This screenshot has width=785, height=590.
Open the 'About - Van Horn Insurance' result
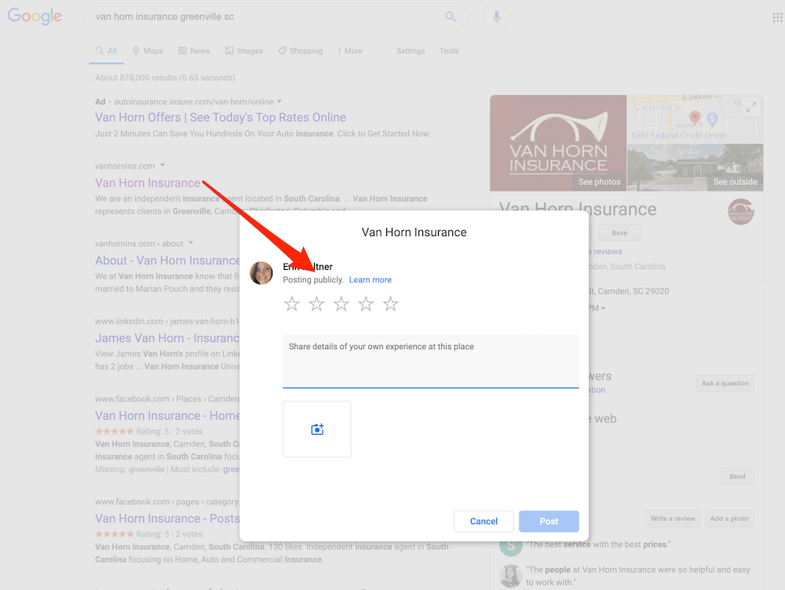[167, 260]
